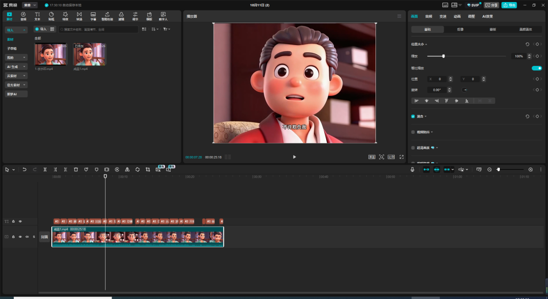This screenshot has width=548, height=299.
Task: Select the crop tool in timeline toolbar
Action: coord(148,169)
